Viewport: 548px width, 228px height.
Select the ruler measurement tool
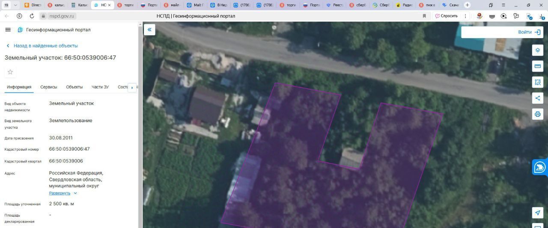[x=538, y=66]
